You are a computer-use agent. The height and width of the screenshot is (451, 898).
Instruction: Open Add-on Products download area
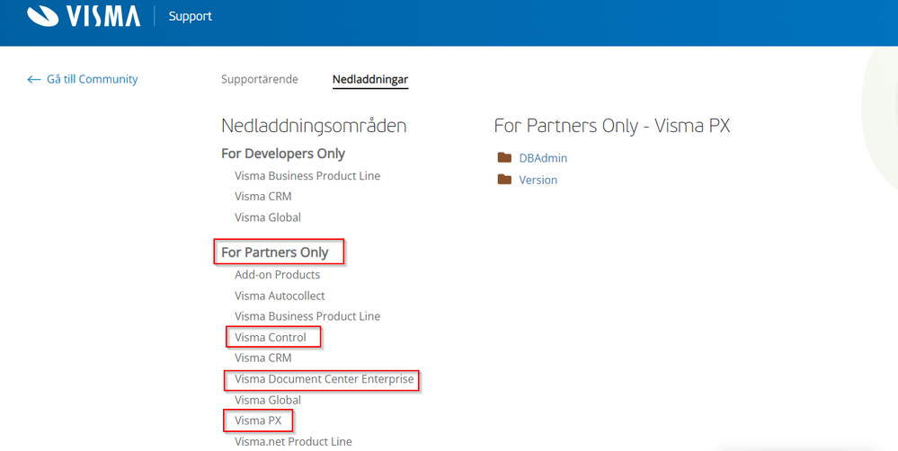tap(277, 275)
